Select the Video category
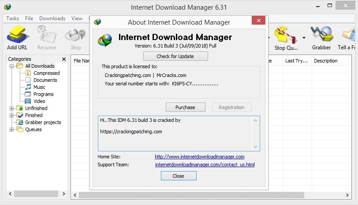 39,101
